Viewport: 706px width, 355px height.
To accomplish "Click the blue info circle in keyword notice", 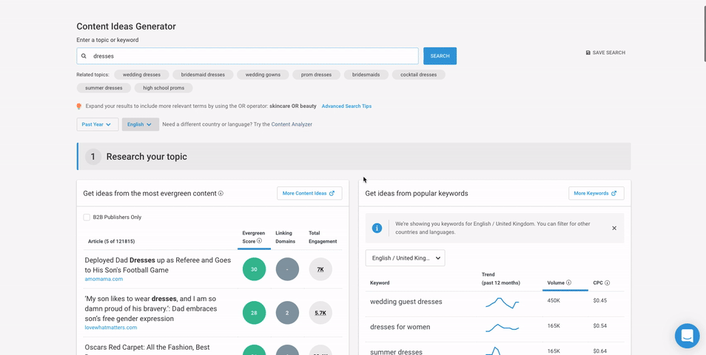I will tap(377, 228).
